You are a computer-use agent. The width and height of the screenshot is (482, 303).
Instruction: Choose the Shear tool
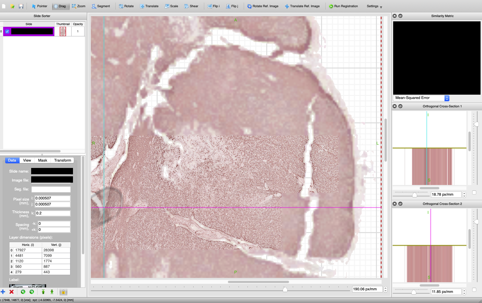click(191, 6)
